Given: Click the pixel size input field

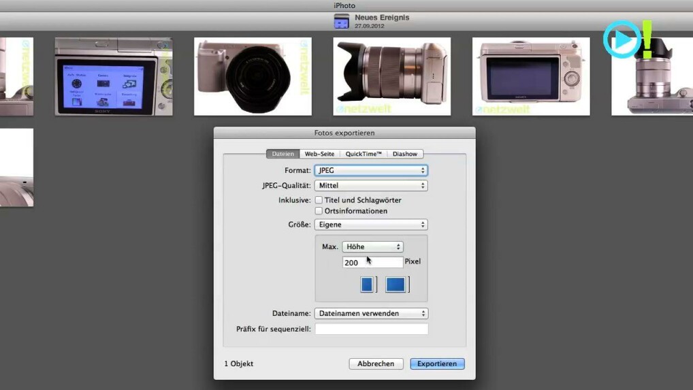Looking at the screenshot, I should [372, 262].
